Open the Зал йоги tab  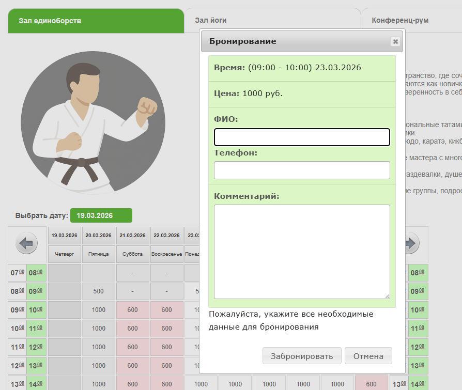pos(272,20)
